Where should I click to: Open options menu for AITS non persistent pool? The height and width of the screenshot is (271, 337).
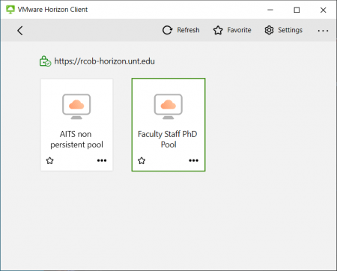tap(102, 160)
